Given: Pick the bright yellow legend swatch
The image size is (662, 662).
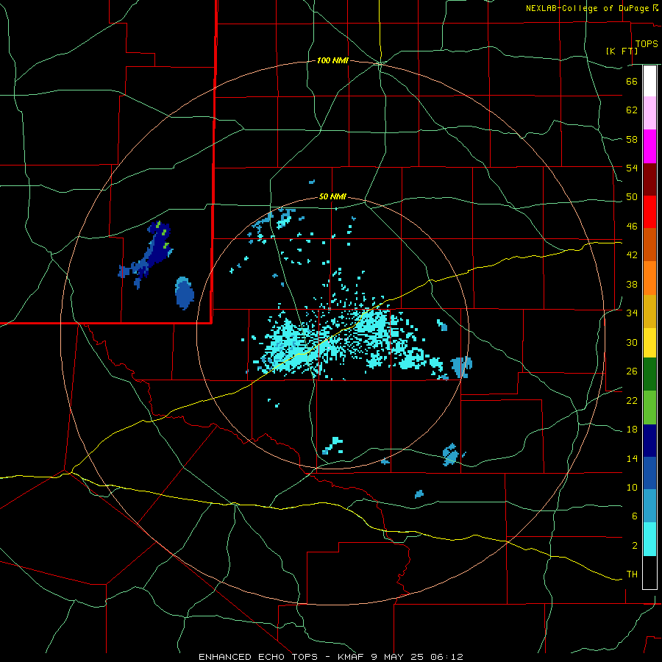Looking at the screenshot, I should click(649, 342).
